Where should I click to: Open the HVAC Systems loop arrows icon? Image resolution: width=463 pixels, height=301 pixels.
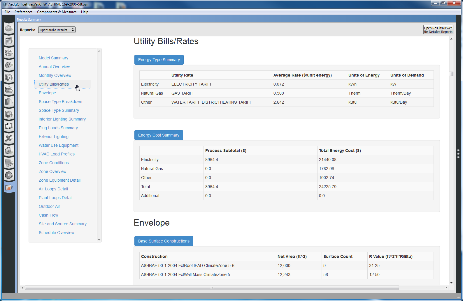click(9, 126)
